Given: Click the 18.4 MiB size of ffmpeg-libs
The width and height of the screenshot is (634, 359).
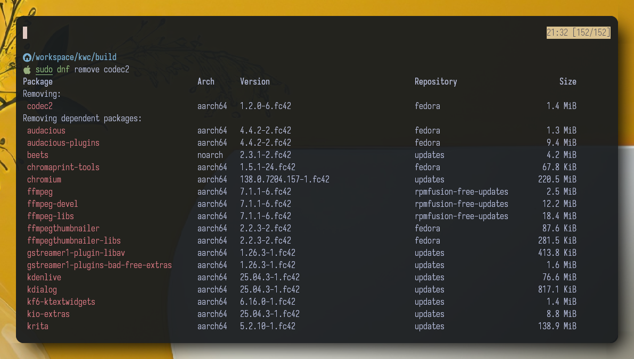Looking at the screenshot, I should (x=559, y=216).
